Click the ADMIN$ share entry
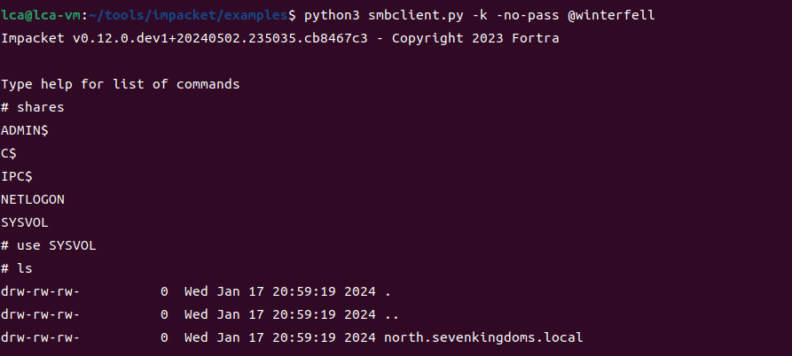The height and width of the screenshot is (356, 792). point(25,130)
